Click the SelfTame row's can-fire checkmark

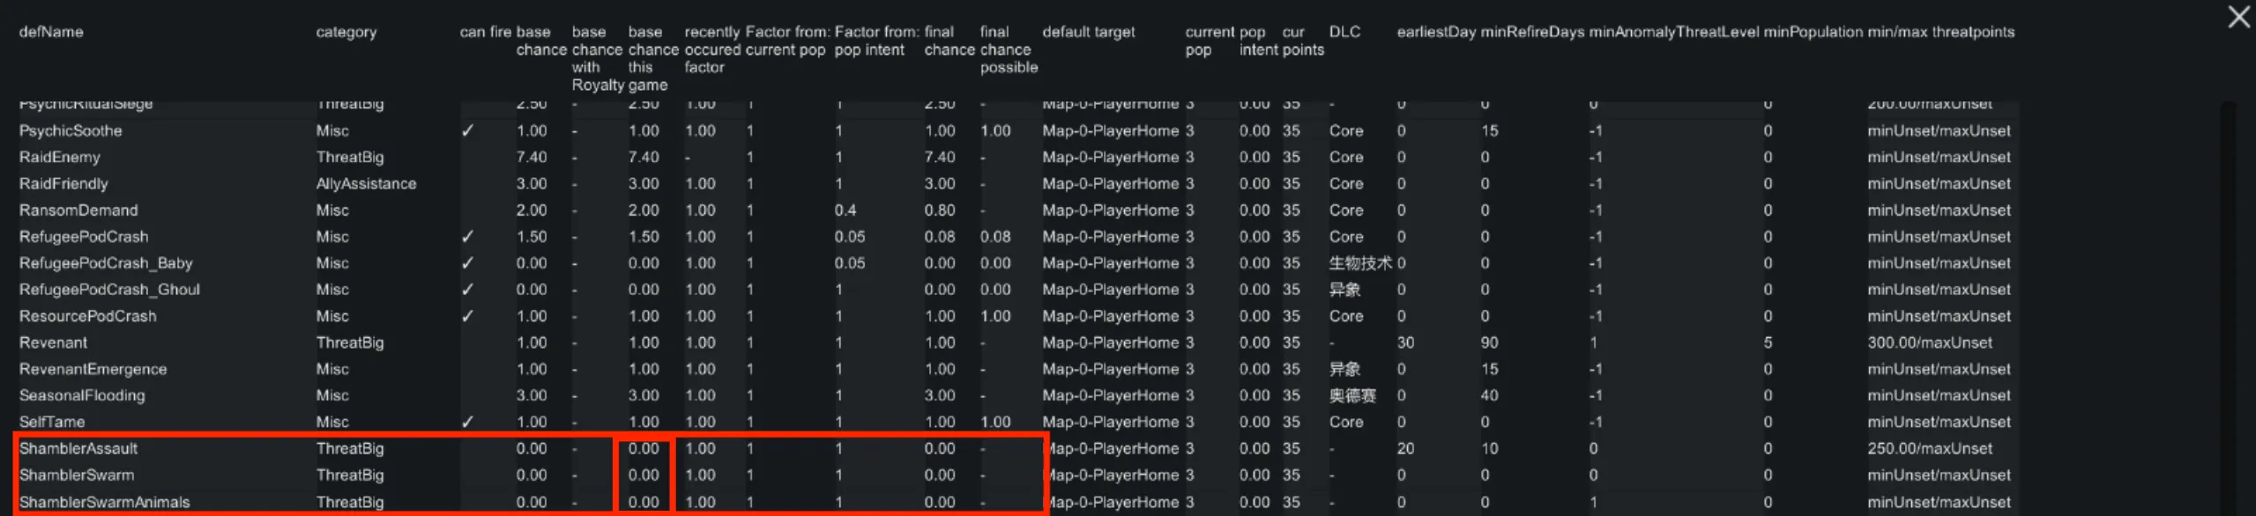coord(467,422)
